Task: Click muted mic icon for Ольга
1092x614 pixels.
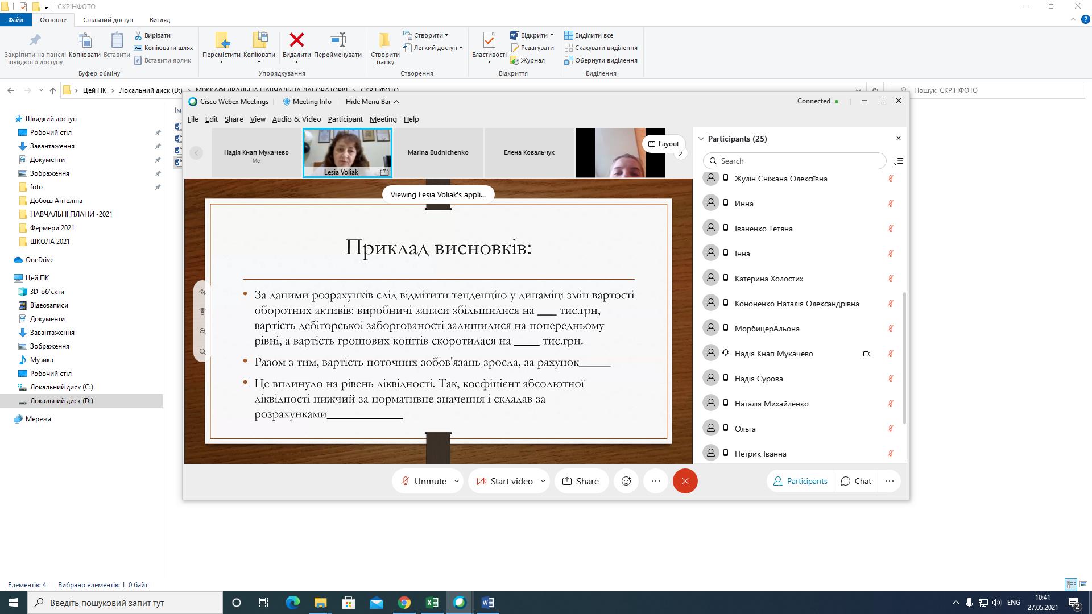Action: pyautogui.click(x=891, y=429)
